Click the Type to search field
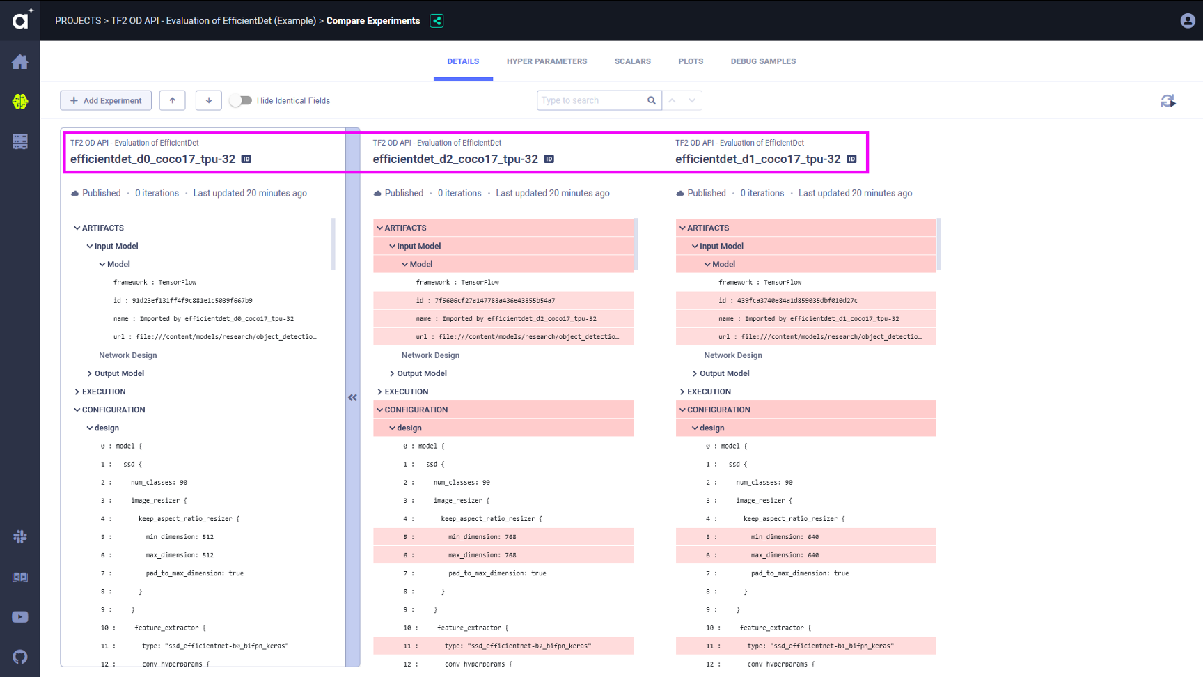 coord(592,100)
